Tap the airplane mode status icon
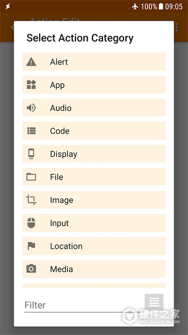This screenshot has height=335, width=188. pos(135,7)
